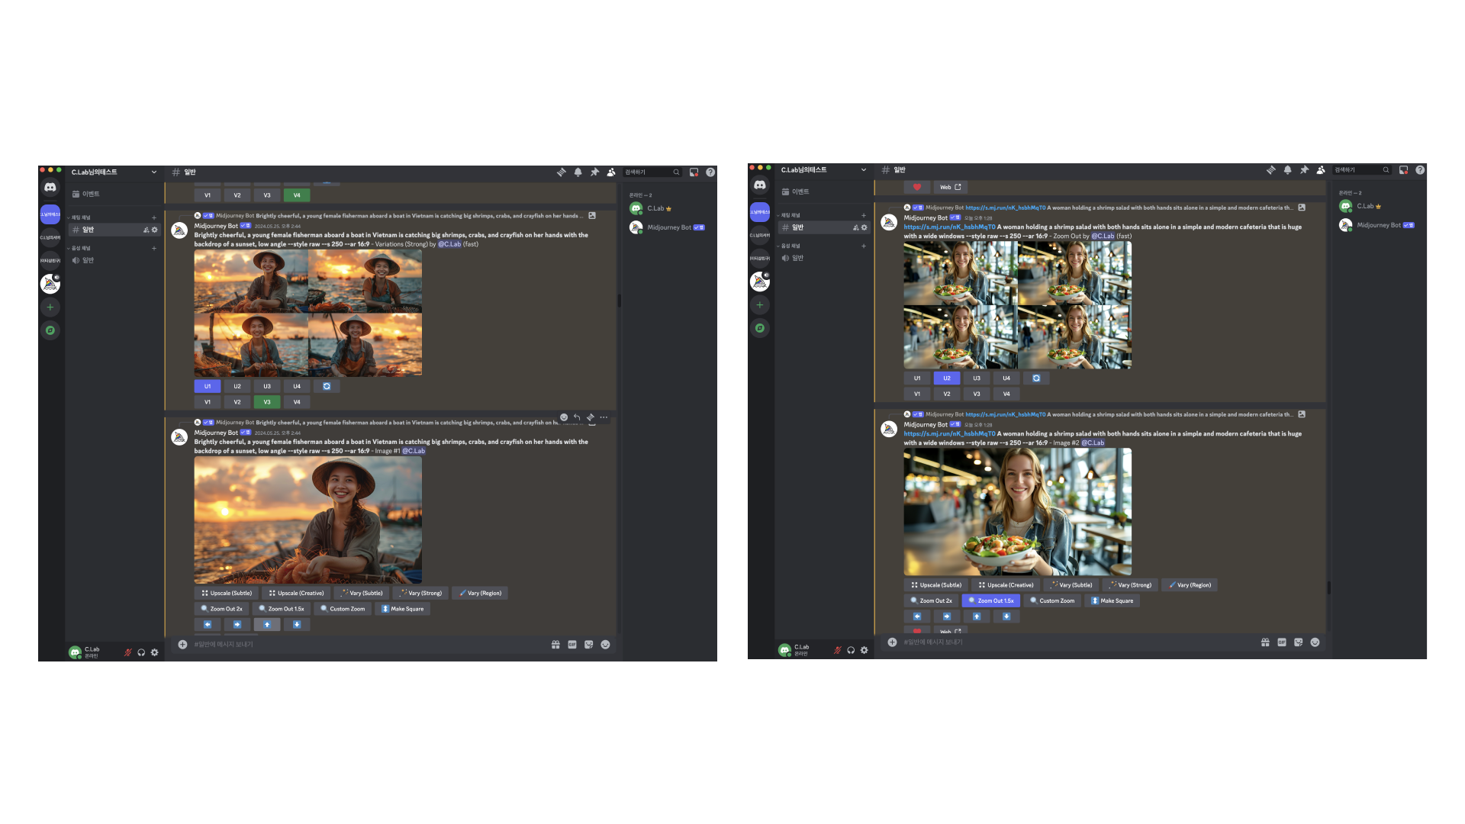This screenshot has width=1465, height=824.
Task: Click the reroll refresh button under fisherman image grid
Action: (x=327, y=386)
